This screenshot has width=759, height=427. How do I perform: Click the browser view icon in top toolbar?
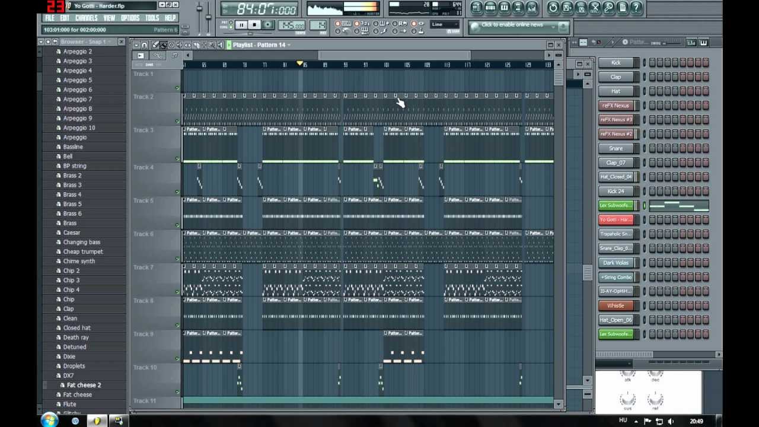point(518,8)
